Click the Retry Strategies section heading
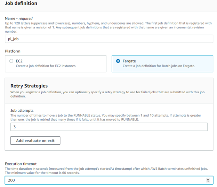The width and height of the screenshot is (217, 187). tap(29, 86)
